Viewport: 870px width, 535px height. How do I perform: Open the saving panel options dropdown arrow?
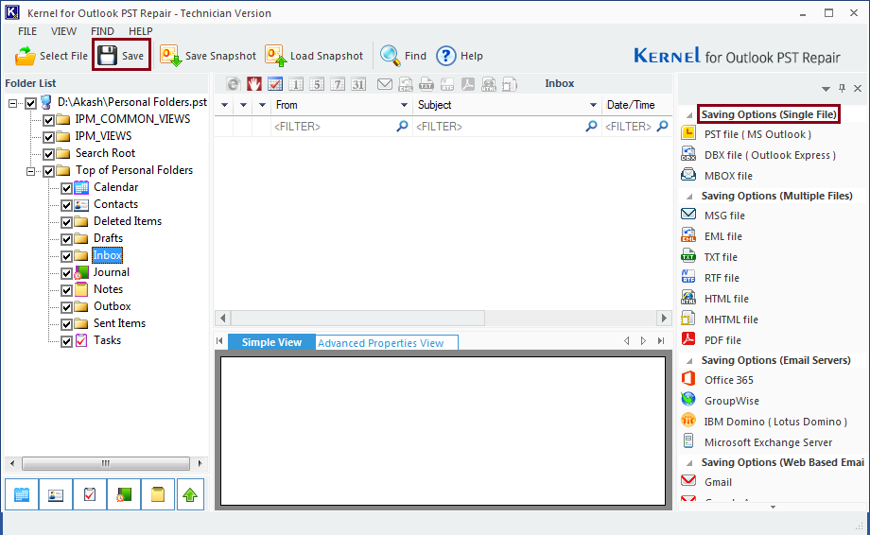click(826, 89)
